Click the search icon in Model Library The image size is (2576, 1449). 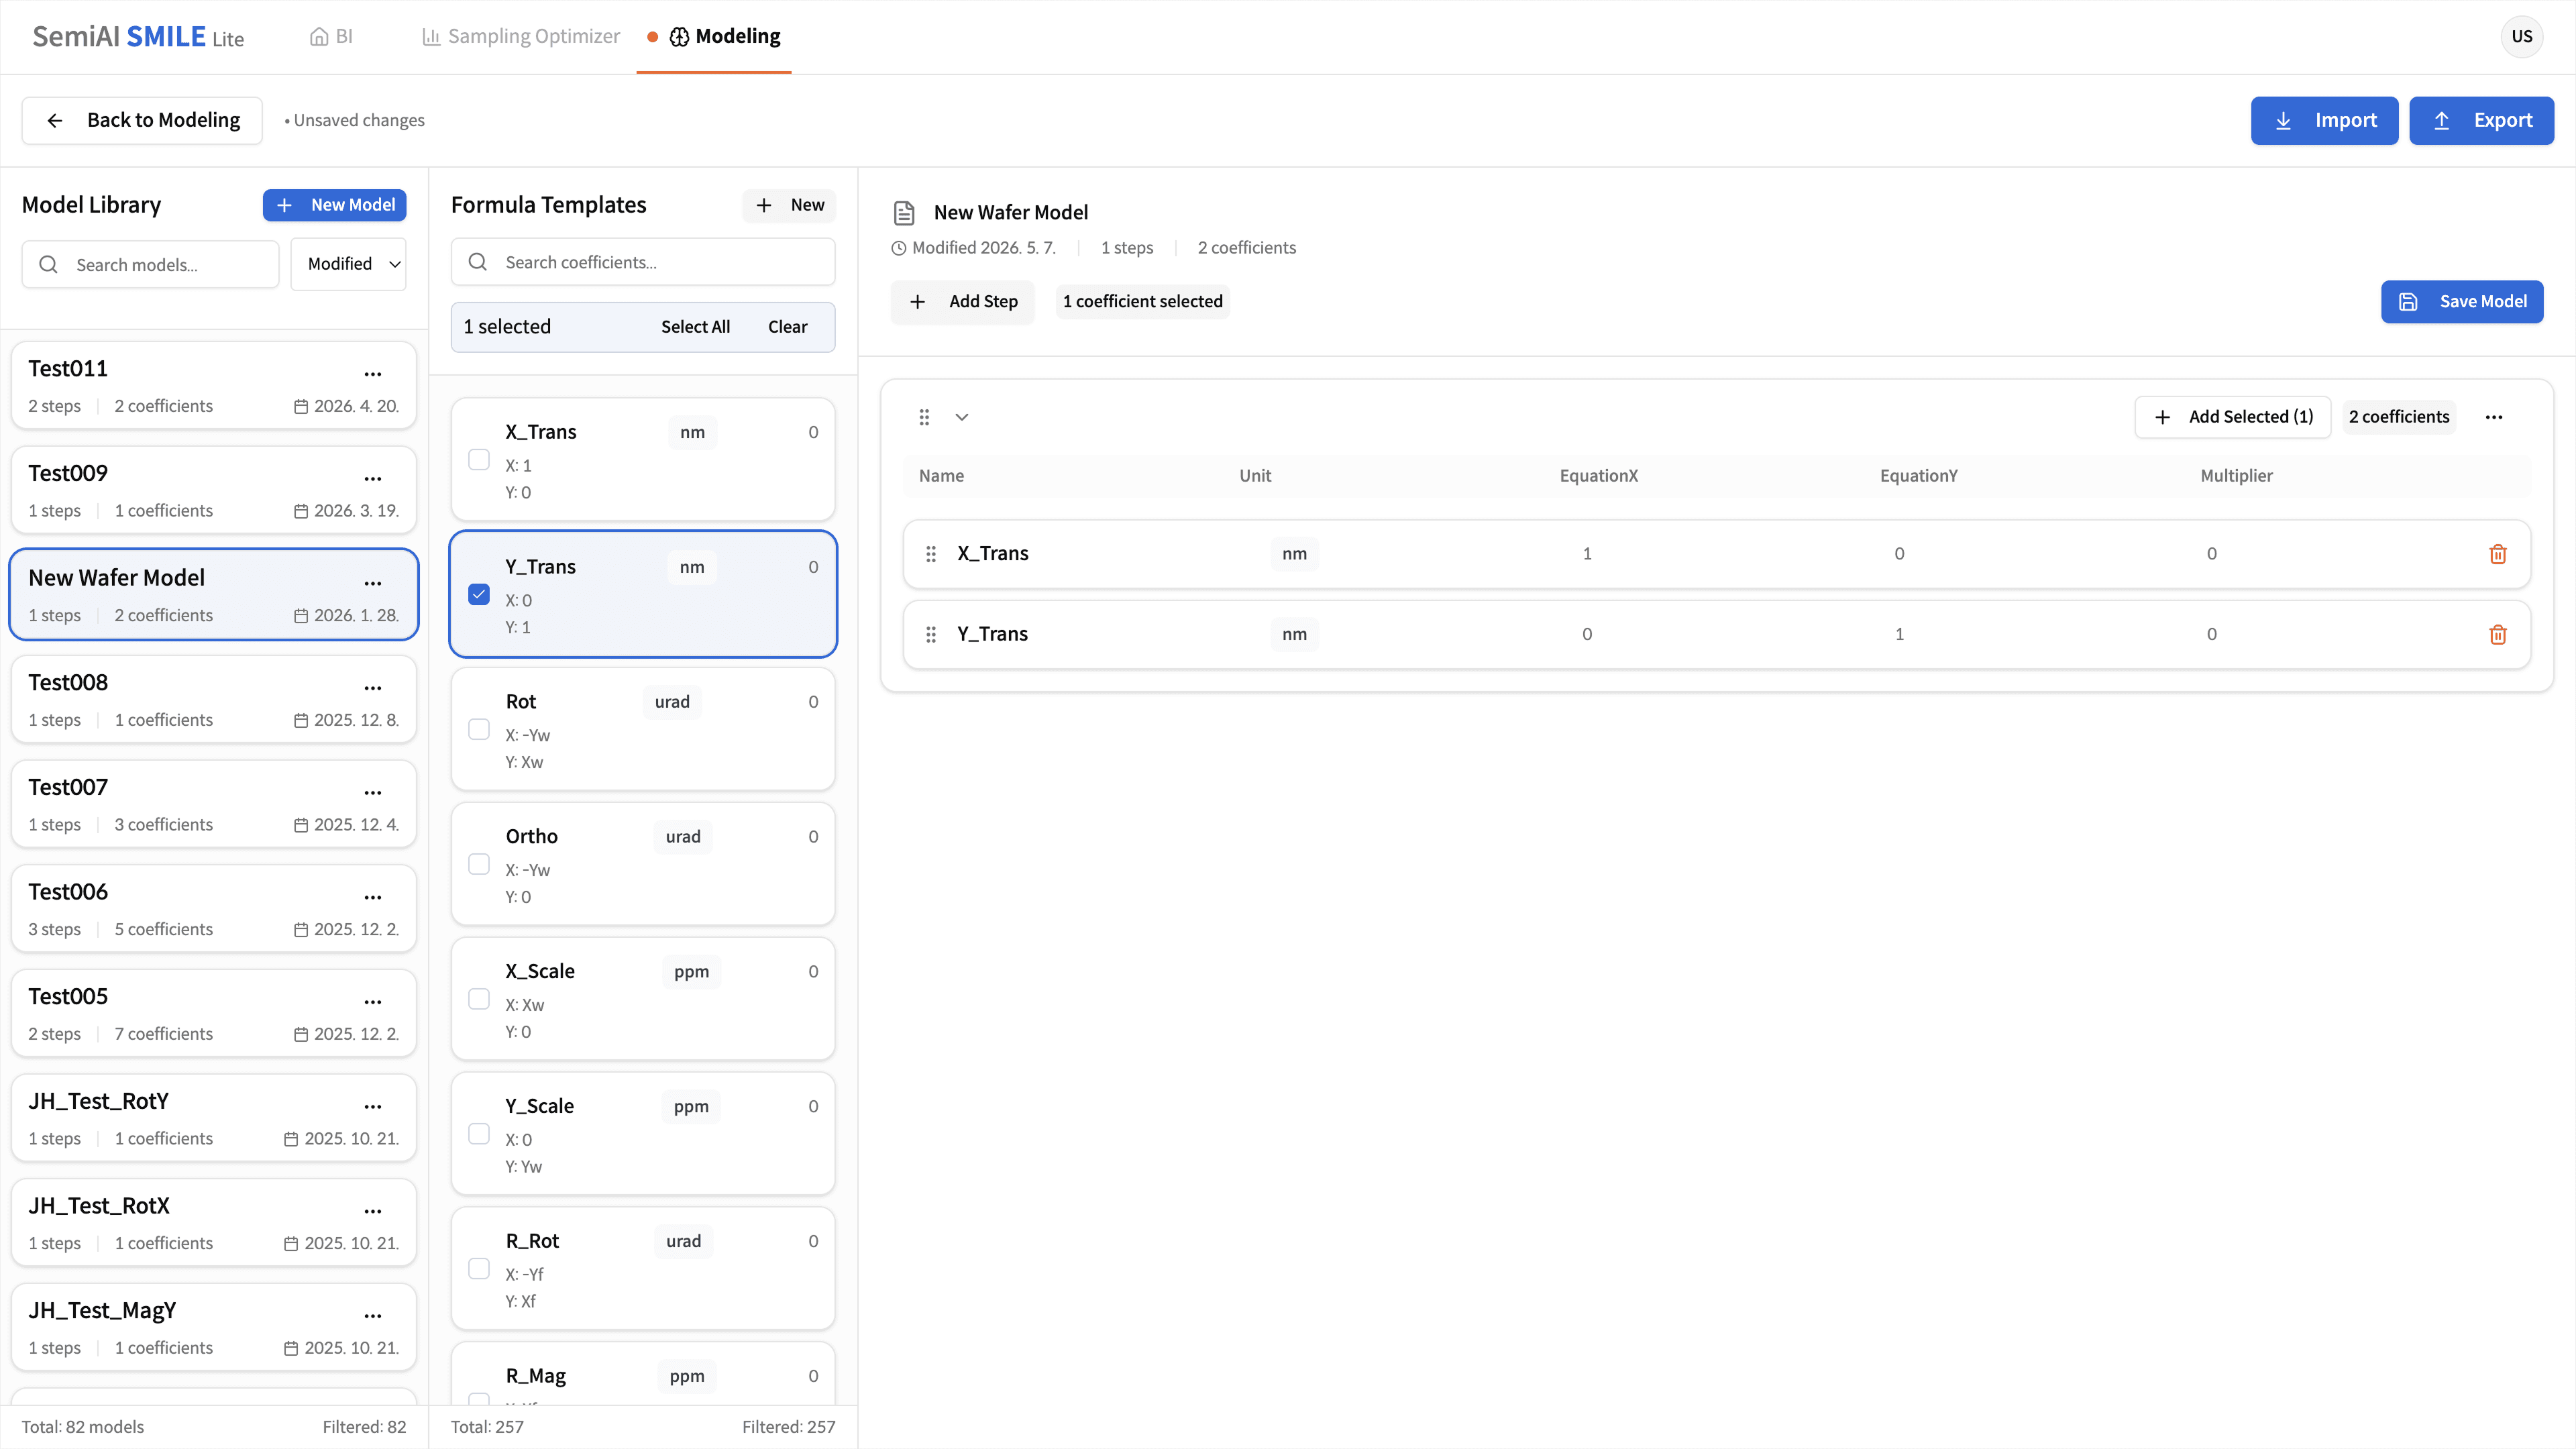coord(48,264)
